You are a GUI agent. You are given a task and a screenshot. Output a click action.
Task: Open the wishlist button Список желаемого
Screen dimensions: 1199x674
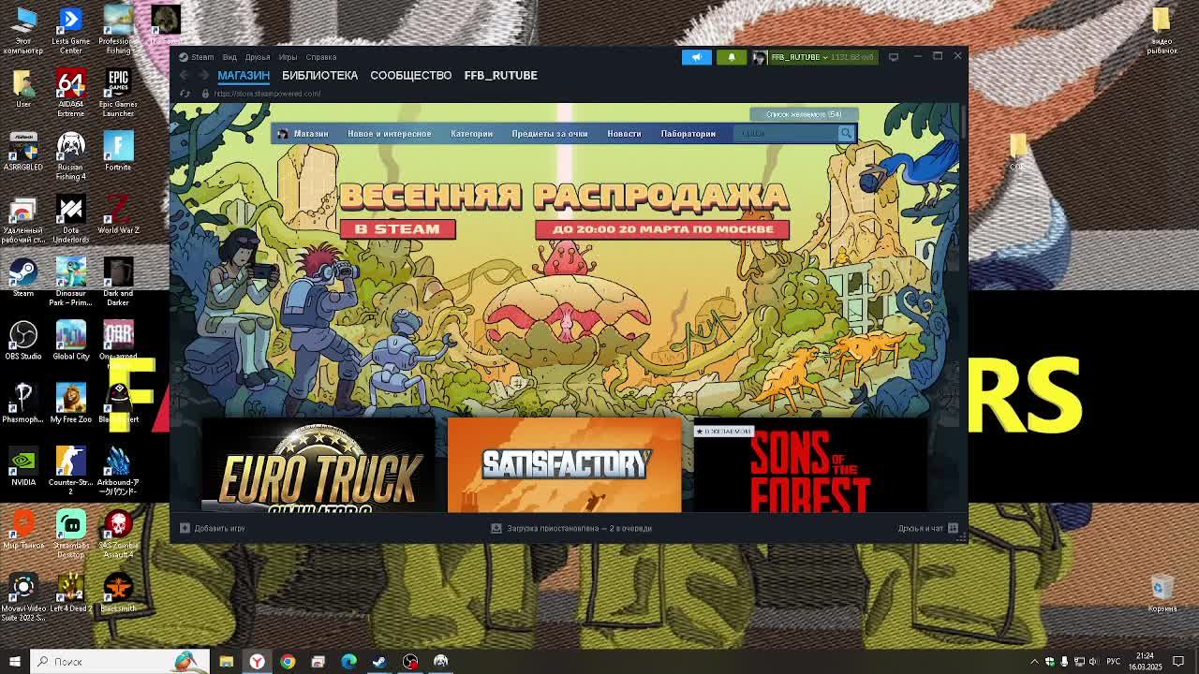pos(804,114)
